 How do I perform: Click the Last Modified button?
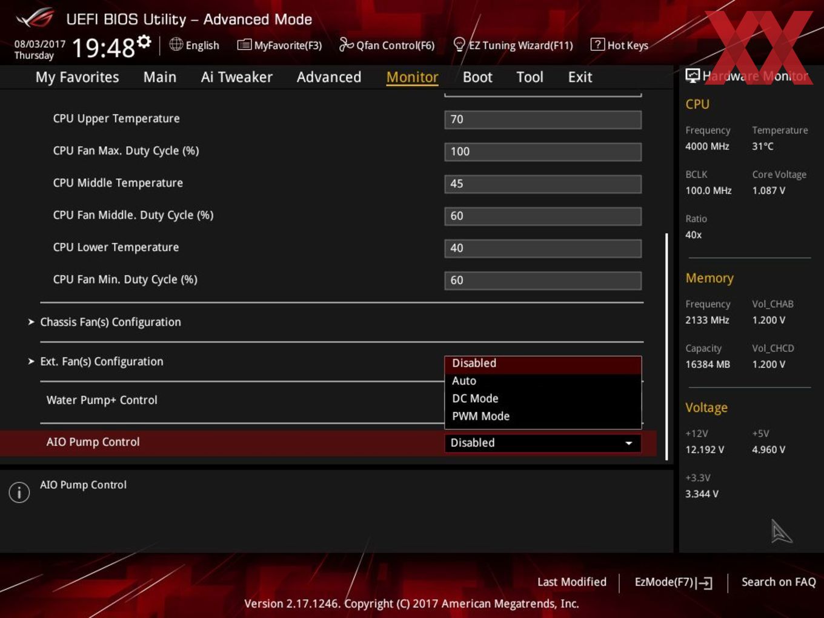[x=571, y=582]
